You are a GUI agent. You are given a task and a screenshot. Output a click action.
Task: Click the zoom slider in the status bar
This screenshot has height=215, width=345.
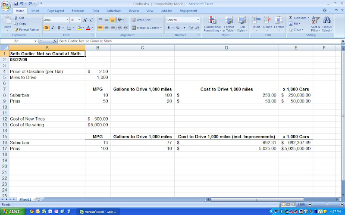coord(327,205)
